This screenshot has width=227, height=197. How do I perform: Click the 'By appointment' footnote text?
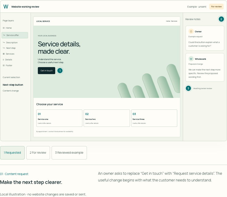(x=55, y=131)
